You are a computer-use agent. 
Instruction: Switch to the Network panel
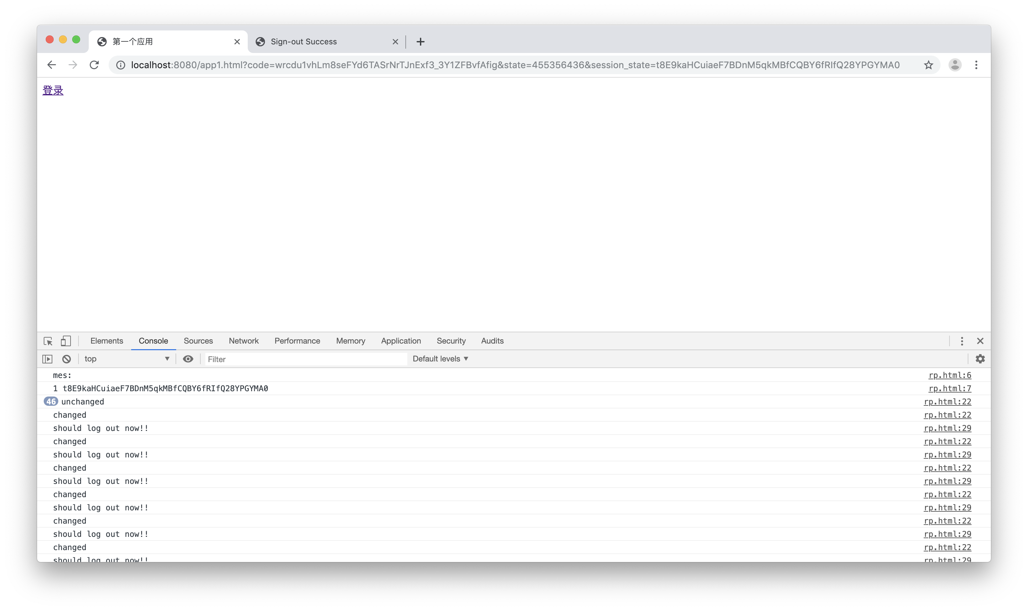243,341
